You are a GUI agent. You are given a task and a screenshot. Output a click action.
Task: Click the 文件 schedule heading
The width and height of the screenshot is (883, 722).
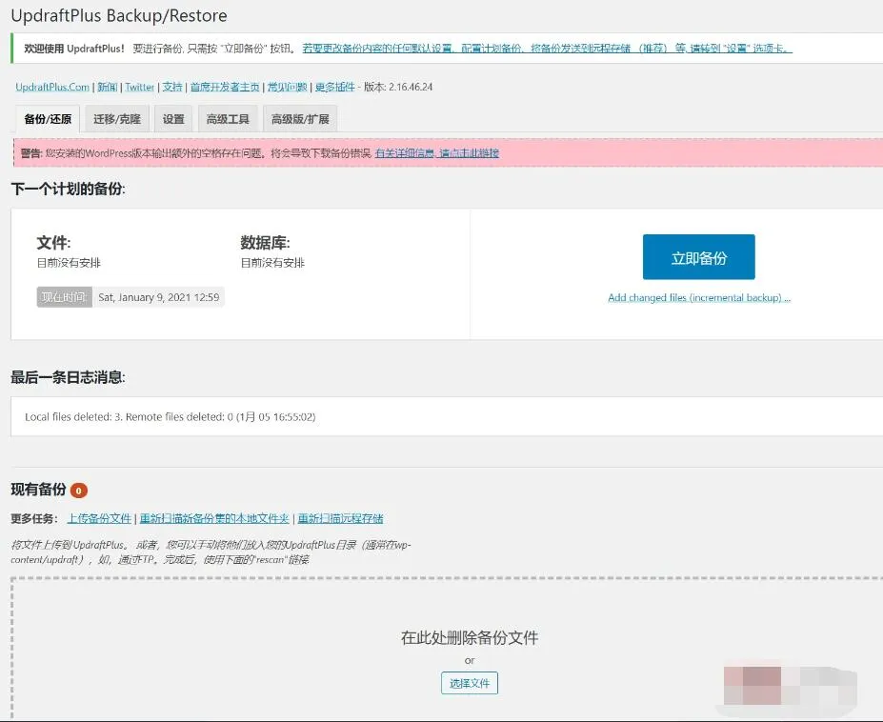tap(53, 243)
